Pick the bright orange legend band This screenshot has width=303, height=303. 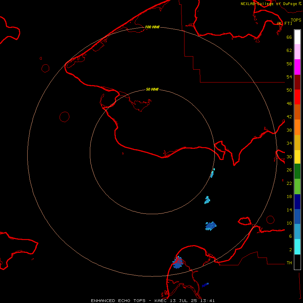click(297, 127)
